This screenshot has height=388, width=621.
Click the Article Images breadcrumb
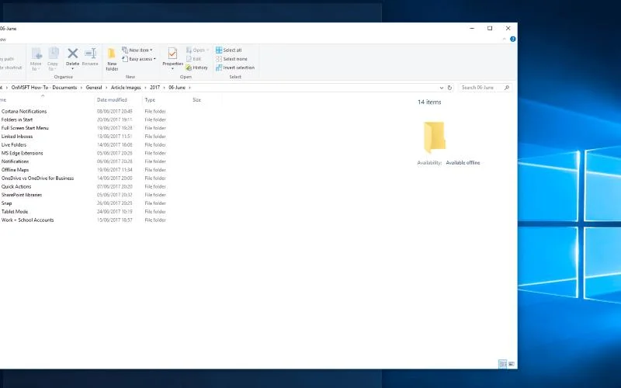(126, 88)
